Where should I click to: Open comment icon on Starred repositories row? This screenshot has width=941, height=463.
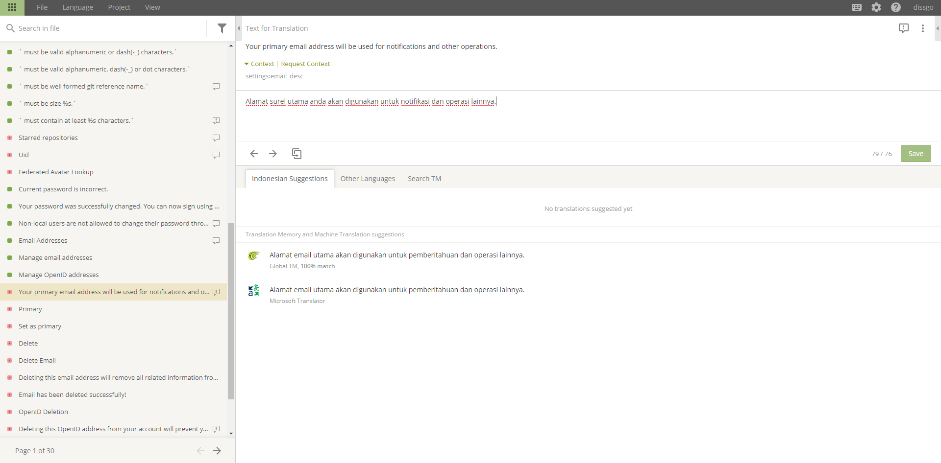pyautogui.click(x=216, y=138)
